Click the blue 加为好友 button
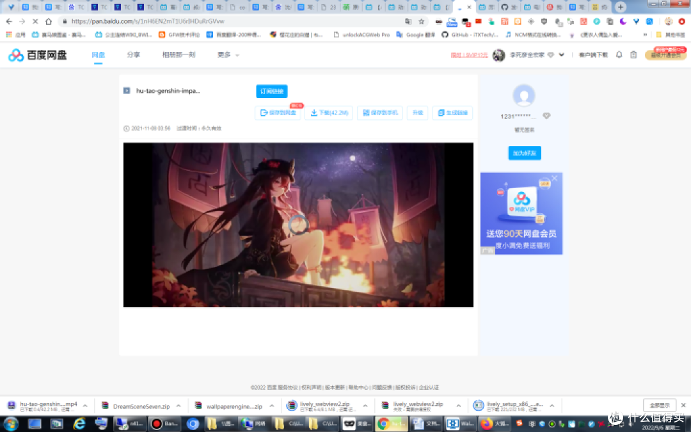Viewport: 691px width, 432px height. tap(525, 153)
